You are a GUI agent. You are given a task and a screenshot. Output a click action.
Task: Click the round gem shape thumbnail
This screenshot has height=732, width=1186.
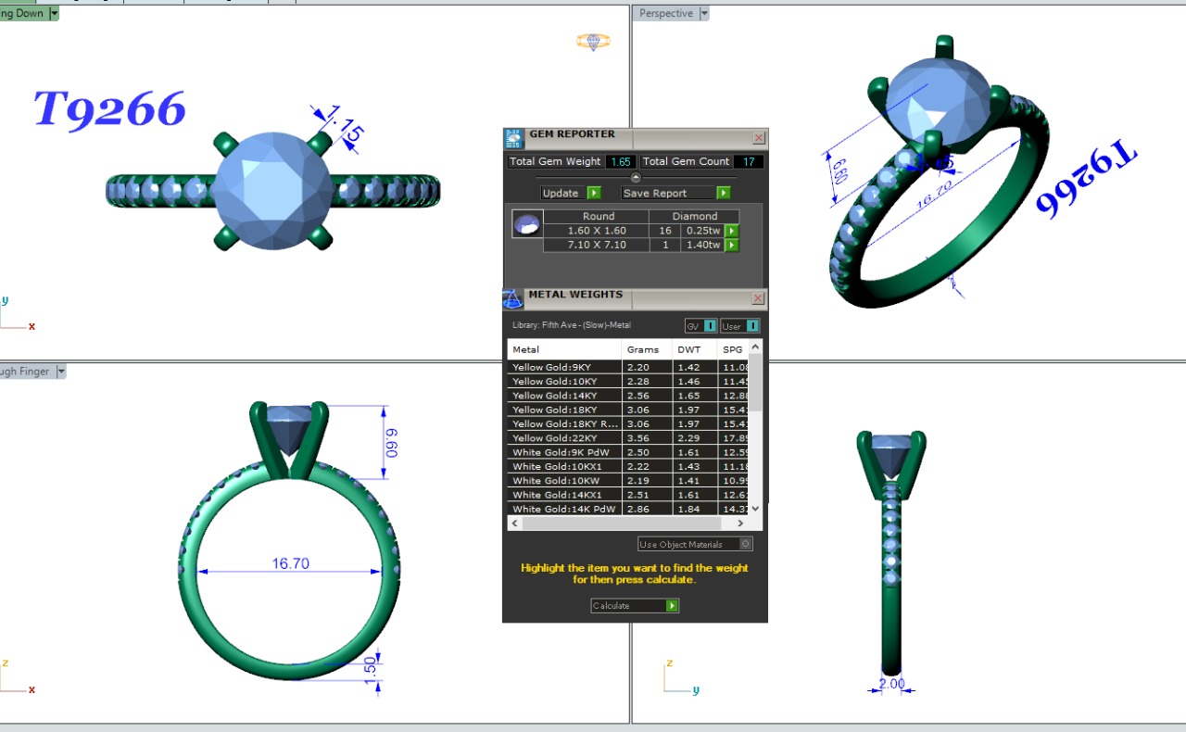527,225
